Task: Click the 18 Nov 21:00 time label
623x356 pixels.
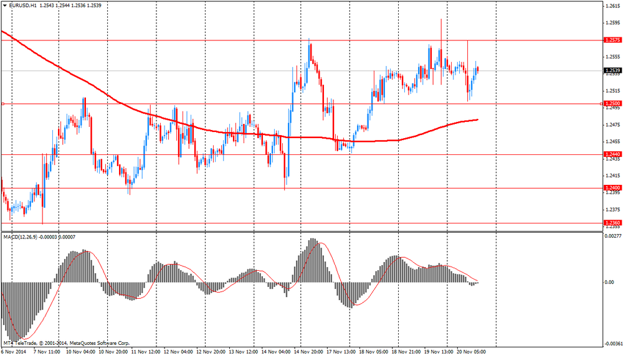Action: (x=406, y=352)
